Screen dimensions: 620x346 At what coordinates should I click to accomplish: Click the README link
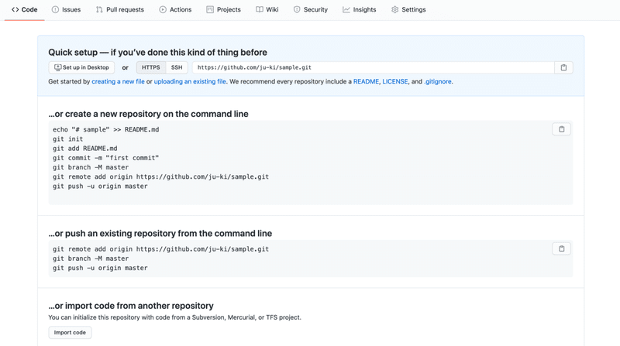click(x=366, y=81)
